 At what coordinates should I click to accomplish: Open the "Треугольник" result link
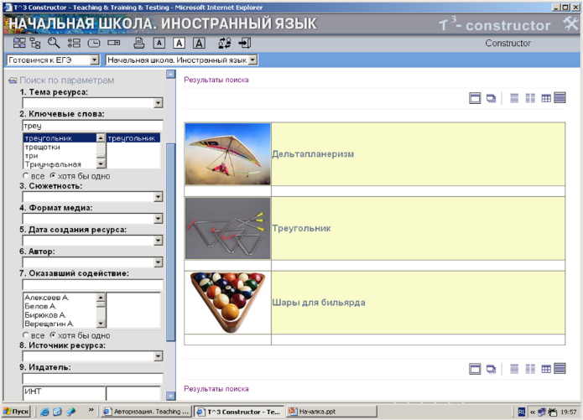pyautogui.click(x=301, y=228)
